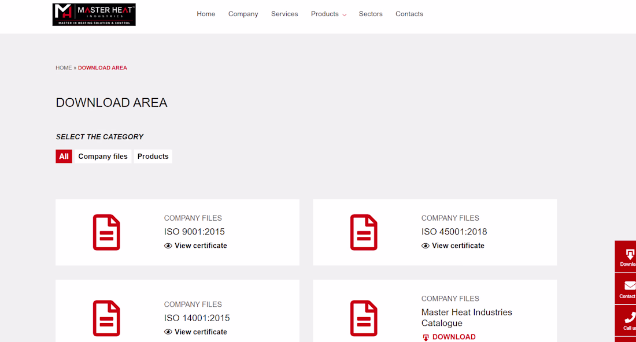The image size is (636, 342).
Task: View certificate for ISO 9001:2015
Action: pos(201,246)
